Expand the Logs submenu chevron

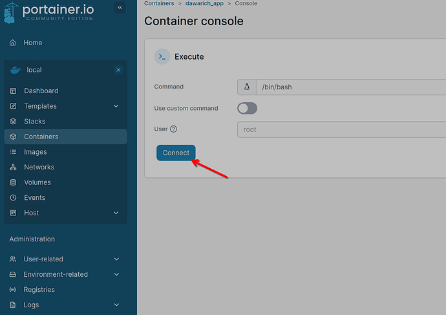(x=116, y=305)
